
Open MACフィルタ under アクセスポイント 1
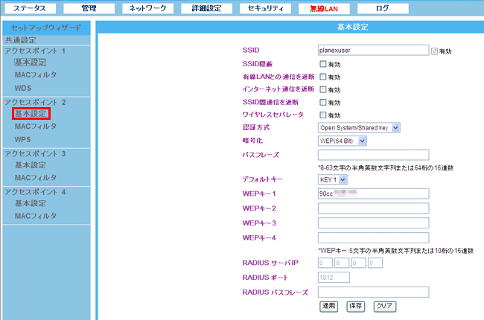tap(36, 75)
